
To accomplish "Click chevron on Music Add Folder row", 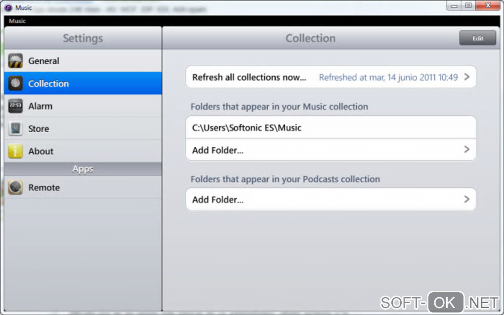I will [467, 149].
